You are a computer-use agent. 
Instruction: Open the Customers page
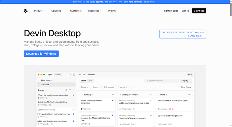click(76, 11)
